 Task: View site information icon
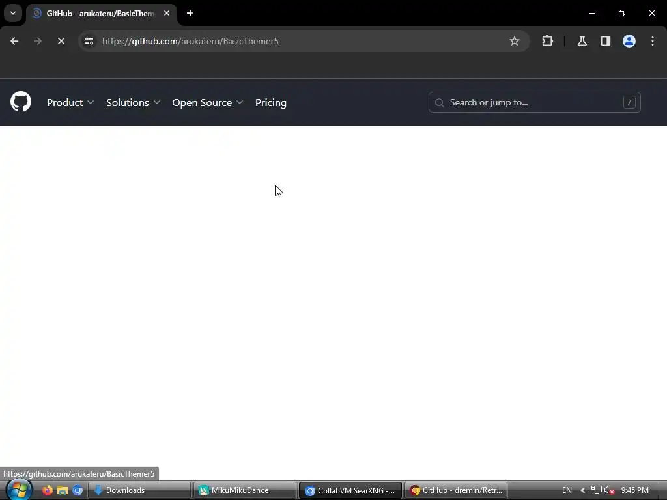[89, 41]
